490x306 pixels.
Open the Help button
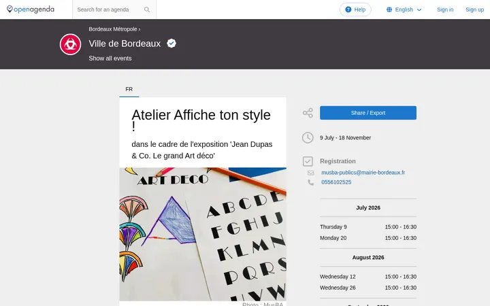pyautogui.click(x=355, y=10)
